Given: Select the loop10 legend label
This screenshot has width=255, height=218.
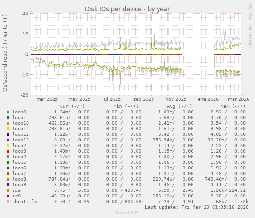Looking at the screenshot, I should point(21,123).
